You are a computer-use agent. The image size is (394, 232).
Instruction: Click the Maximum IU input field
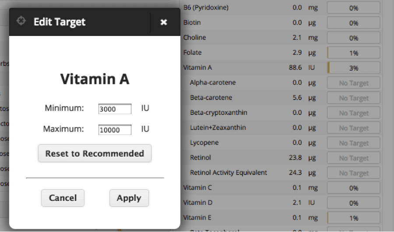[x=115, y=129]
